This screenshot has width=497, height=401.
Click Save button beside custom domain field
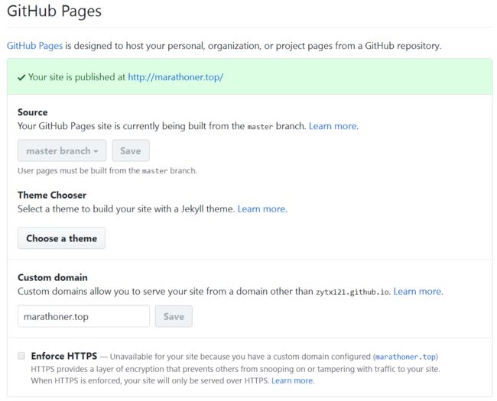pos(174,316)
